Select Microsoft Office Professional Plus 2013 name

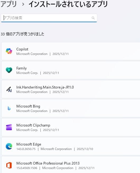click(48, 163)
